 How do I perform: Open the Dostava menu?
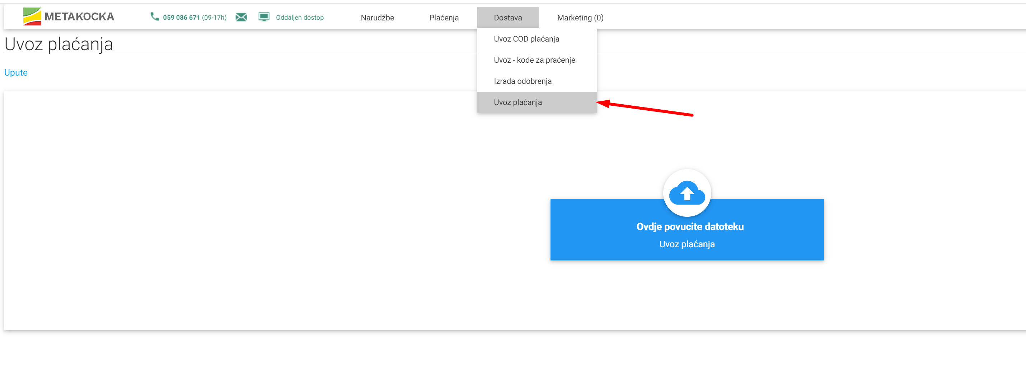(508, 18)
